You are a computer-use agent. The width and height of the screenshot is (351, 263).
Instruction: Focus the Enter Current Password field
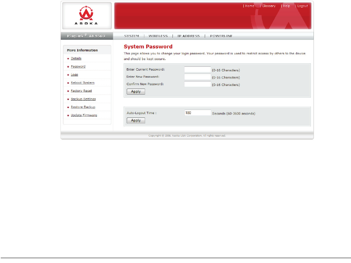click(x=197, y=69)
